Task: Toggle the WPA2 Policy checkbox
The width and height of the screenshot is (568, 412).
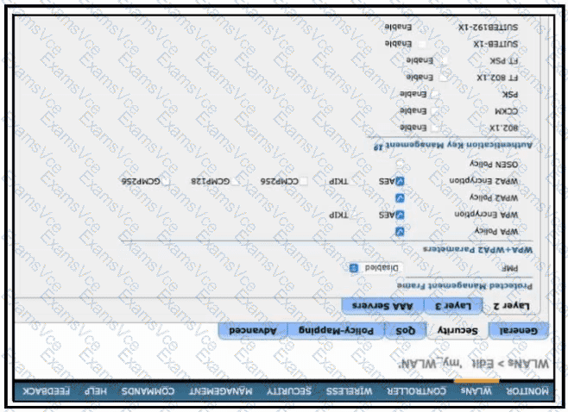Action: (400, 197)
